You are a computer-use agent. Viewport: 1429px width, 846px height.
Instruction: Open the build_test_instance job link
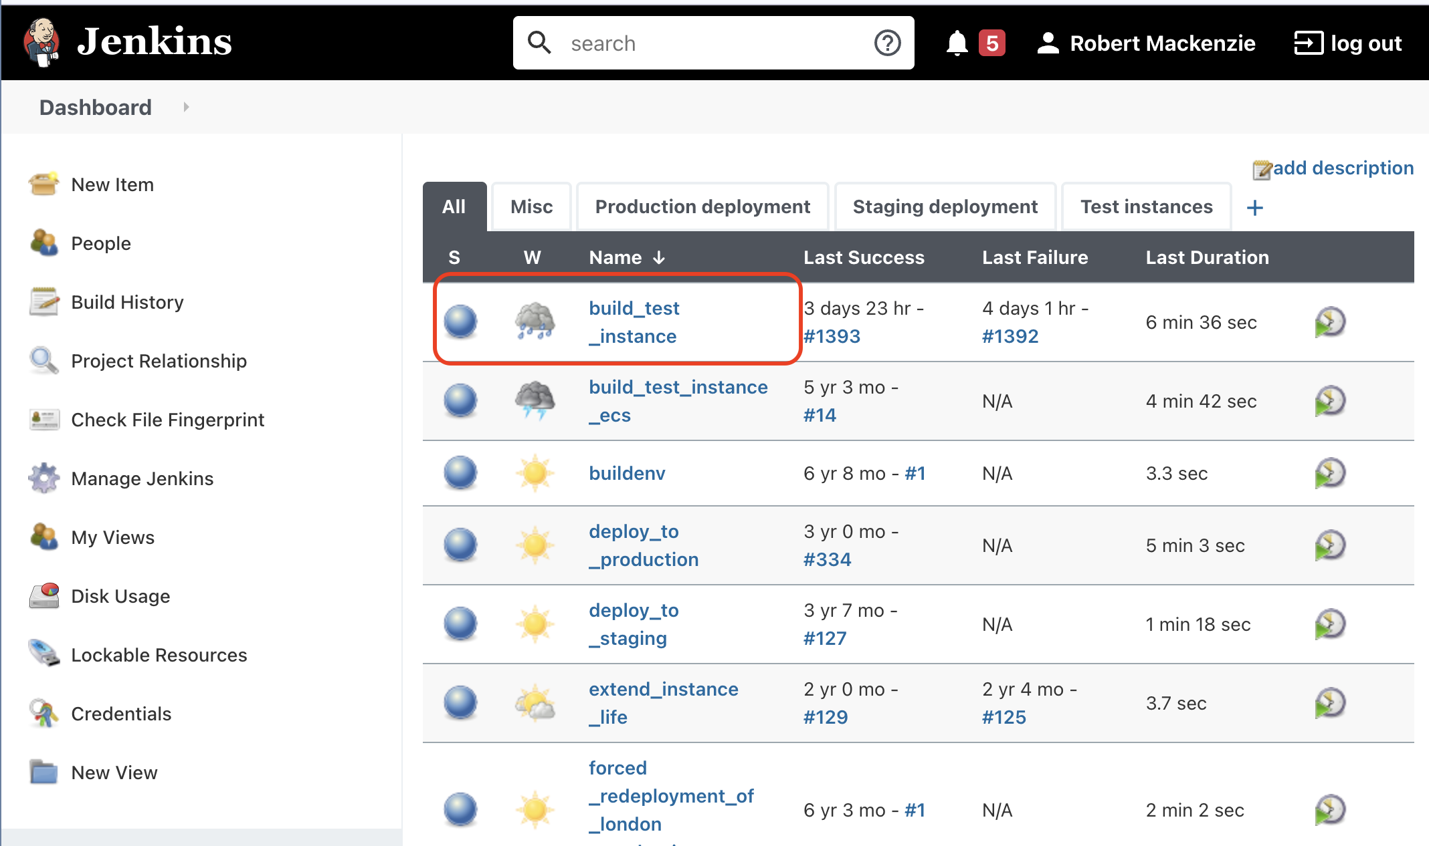coord(634,322)
